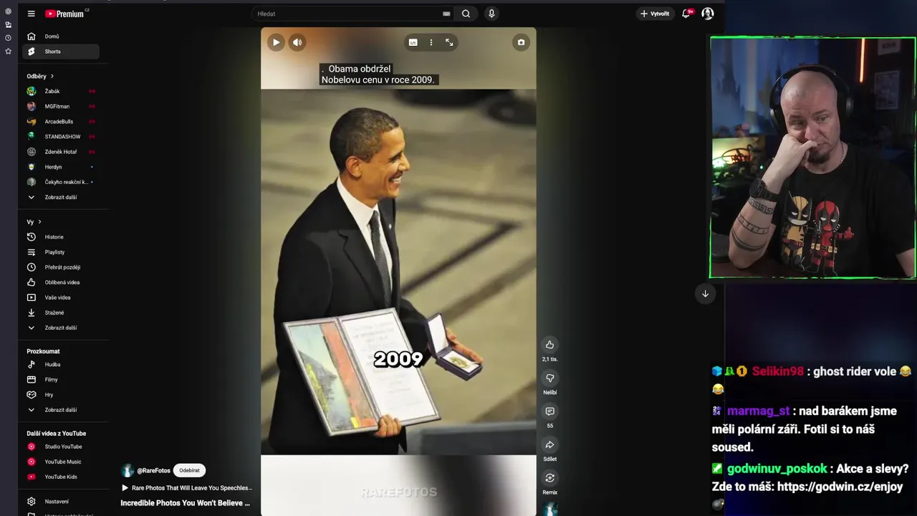Go to next Short with down arrow
The image size is (917, 516).
[705, 294]
